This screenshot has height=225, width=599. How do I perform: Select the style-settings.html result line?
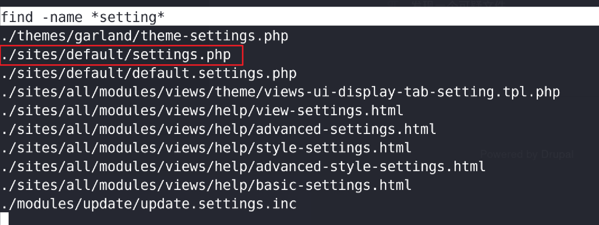point(206,148)
